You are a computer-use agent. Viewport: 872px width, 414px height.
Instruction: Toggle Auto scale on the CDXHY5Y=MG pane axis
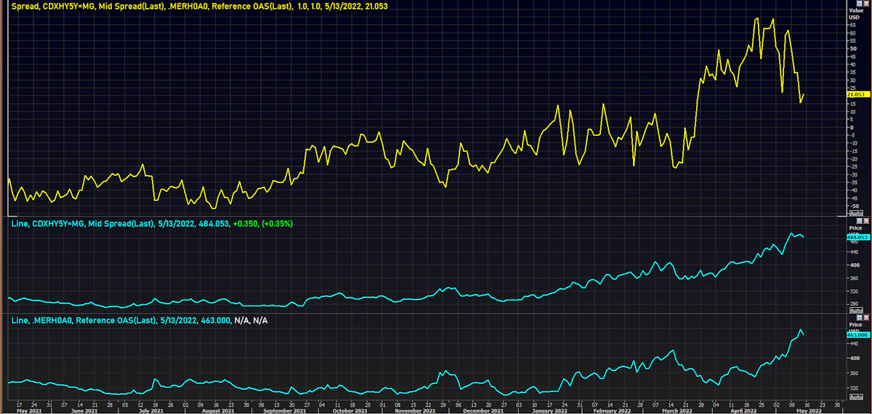coord(856,310)
